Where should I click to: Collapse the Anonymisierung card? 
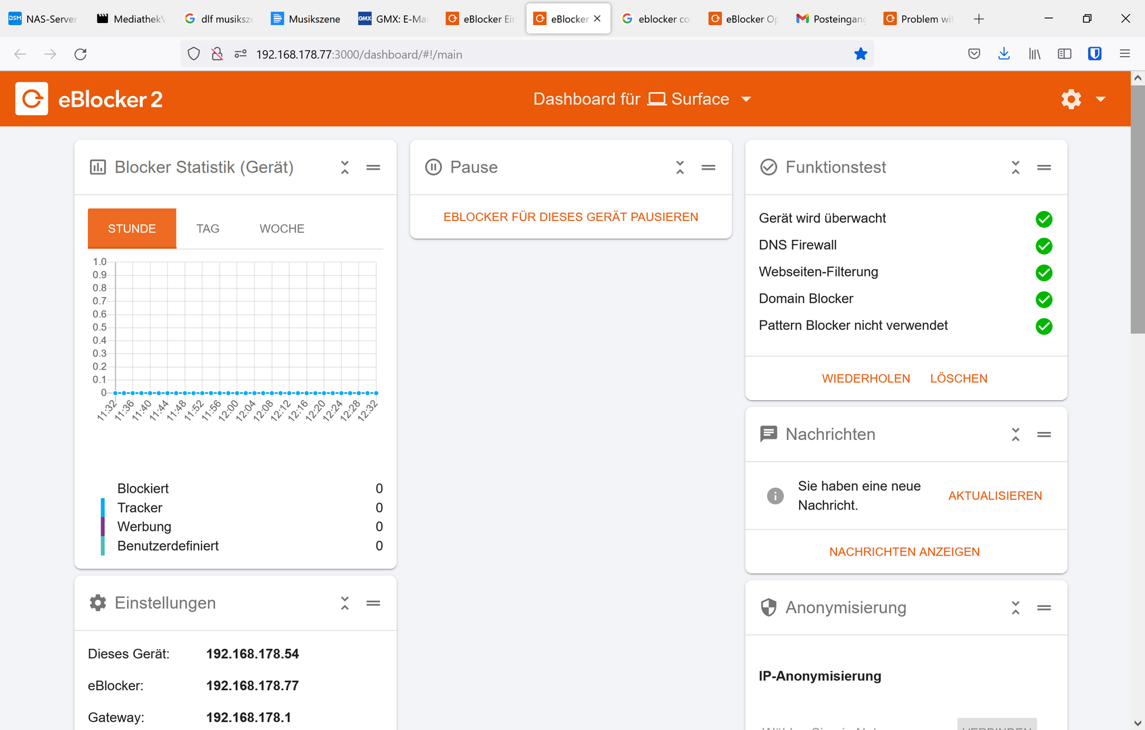point(1015,608)
